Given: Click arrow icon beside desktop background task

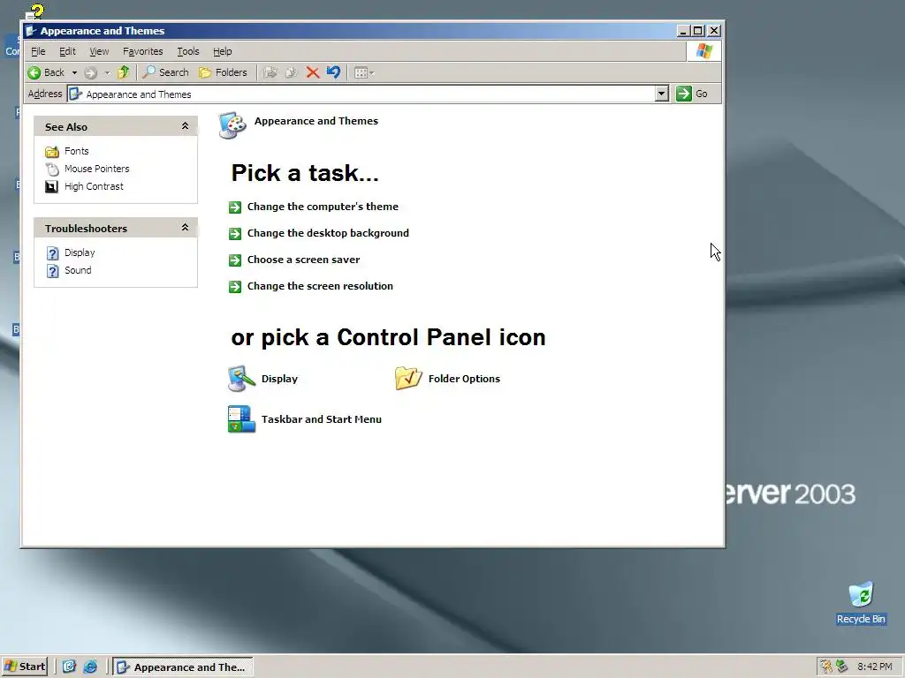Looking at the screenshot, I should tap(235, 233).
